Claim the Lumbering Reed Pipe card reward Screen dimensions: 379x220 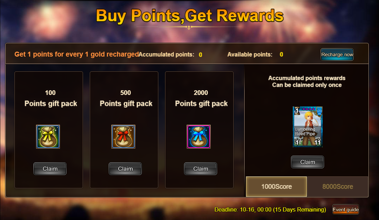tap(308, 162)
